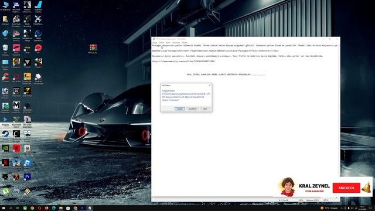Open Windows Start menu
Viewport: 375px width, 211px height.
[4, 208]
